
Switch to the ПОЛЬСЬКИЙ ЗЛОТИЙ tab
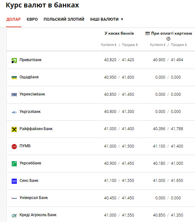pyautogui.click(x=64, y=19)
